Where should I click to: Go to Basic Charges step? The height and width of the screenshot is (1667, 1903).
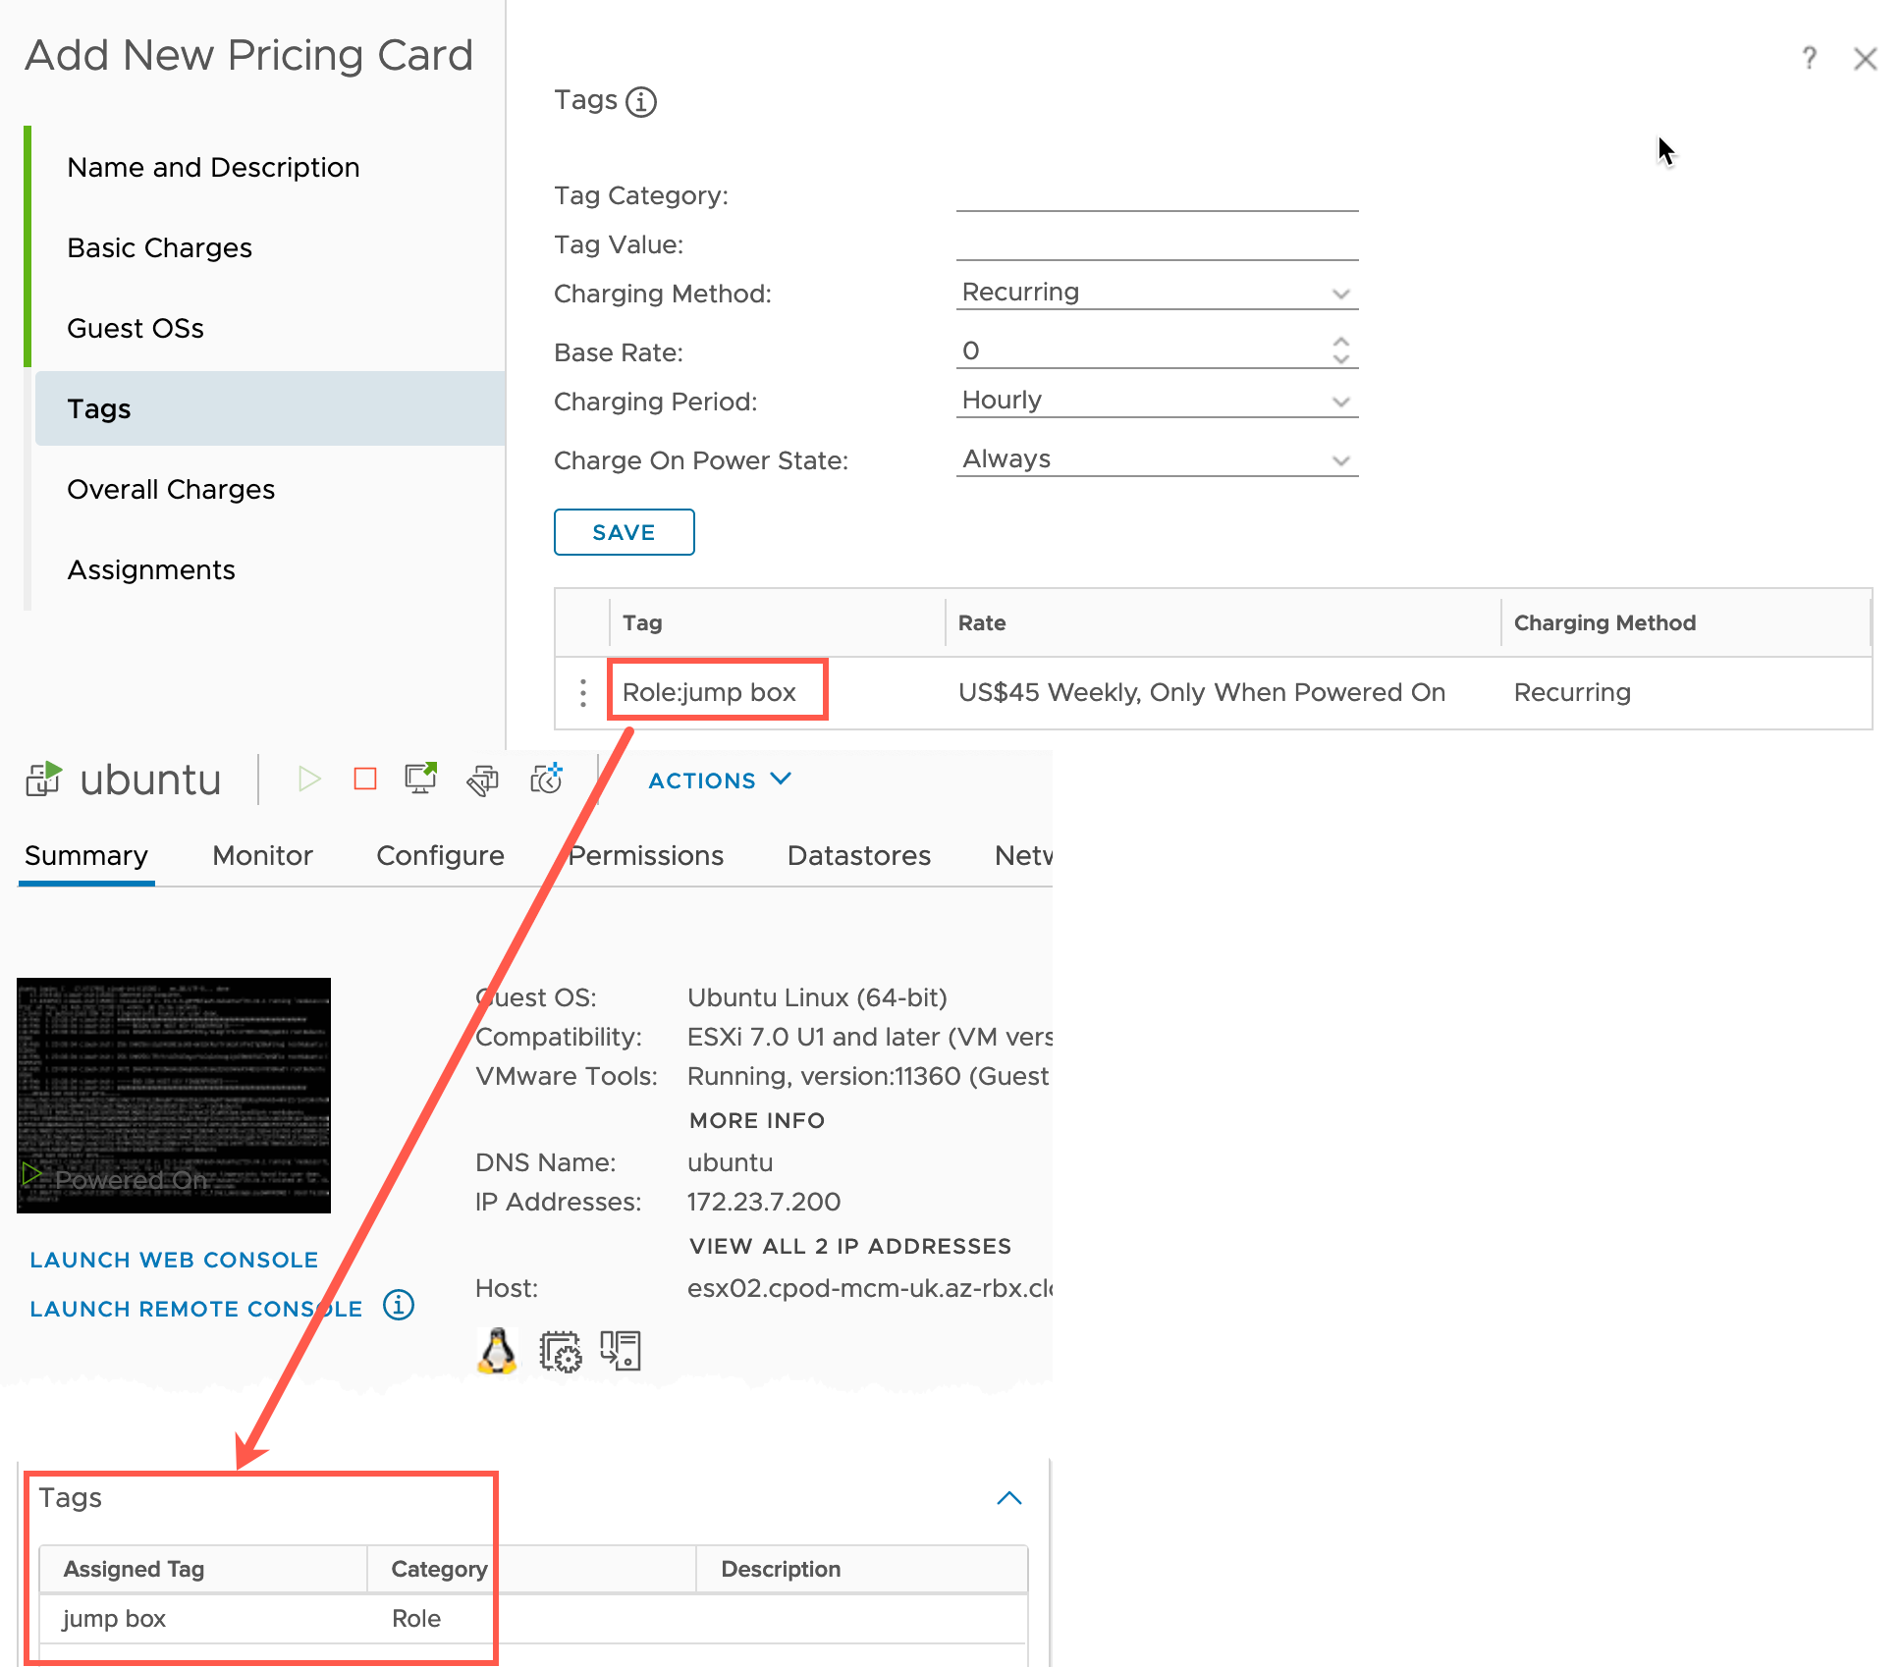[159, 248]
